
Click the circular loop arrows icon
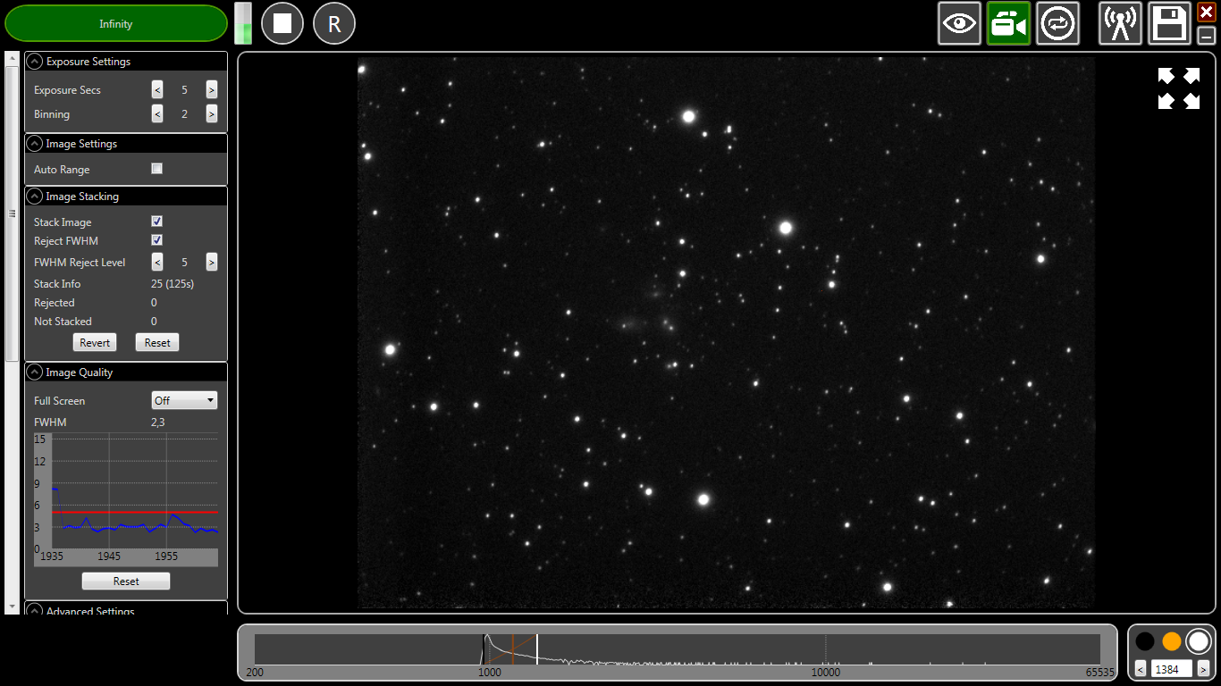tap(1057, 23)
